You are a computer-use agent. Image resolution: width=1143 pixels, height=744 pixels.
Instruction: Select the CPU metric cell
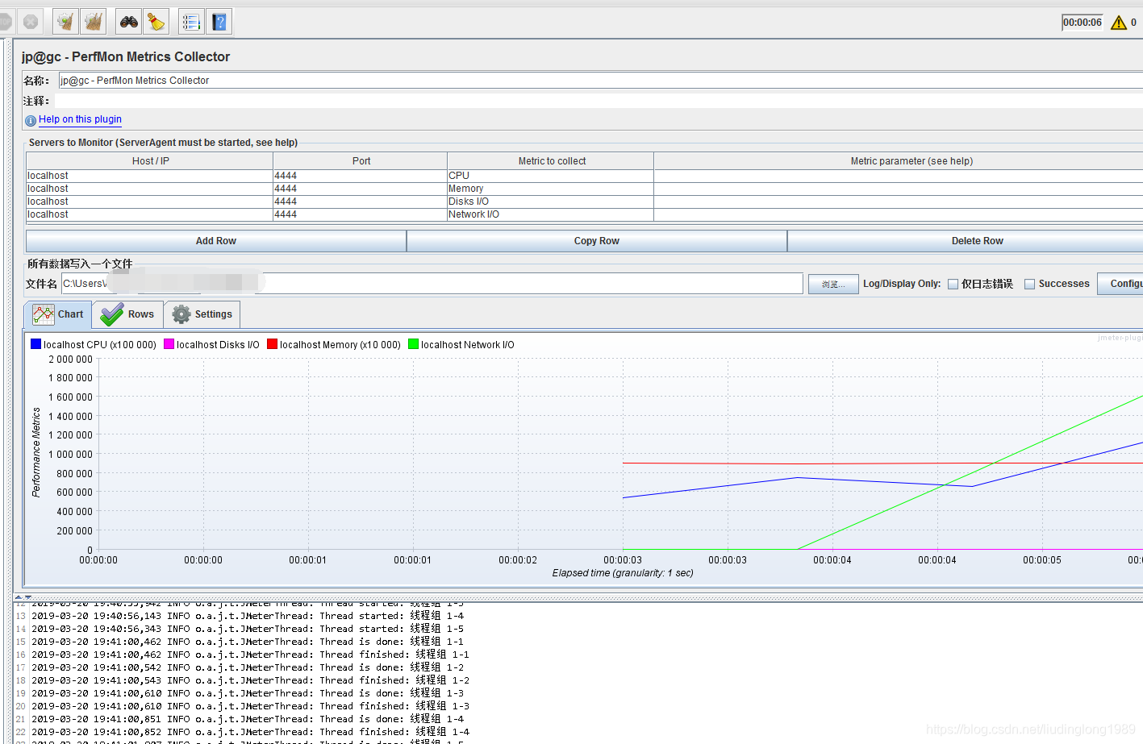click(x=550, y=176)
